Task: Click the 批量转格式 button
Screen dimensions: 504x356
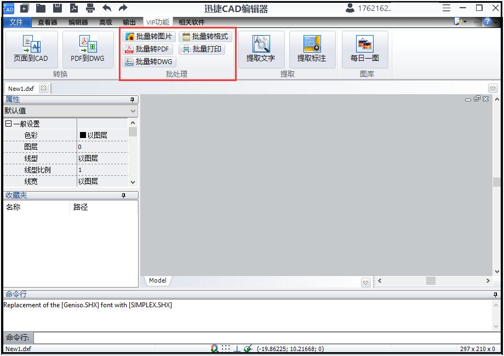Action: [x=206, y=36]
